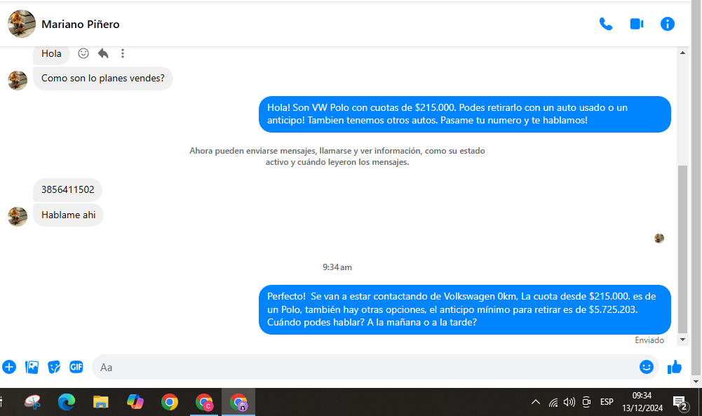Switch to Chrome profile C window in taskbar
Image resolution: width=702 pixels, height=416 pixels.
tap(204, 402)
